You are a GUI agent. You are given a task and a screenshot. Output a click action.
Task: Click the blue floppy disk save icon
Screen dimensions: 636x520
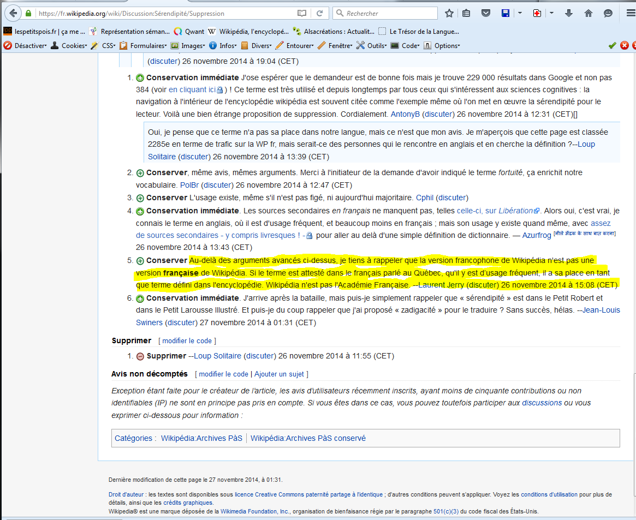[x=506, y=13]
